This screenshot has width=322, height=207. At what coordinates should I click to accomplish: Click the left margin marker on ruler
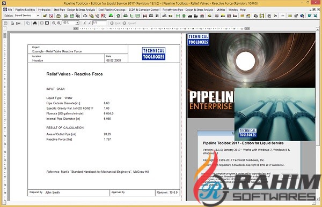click(76, 29)
